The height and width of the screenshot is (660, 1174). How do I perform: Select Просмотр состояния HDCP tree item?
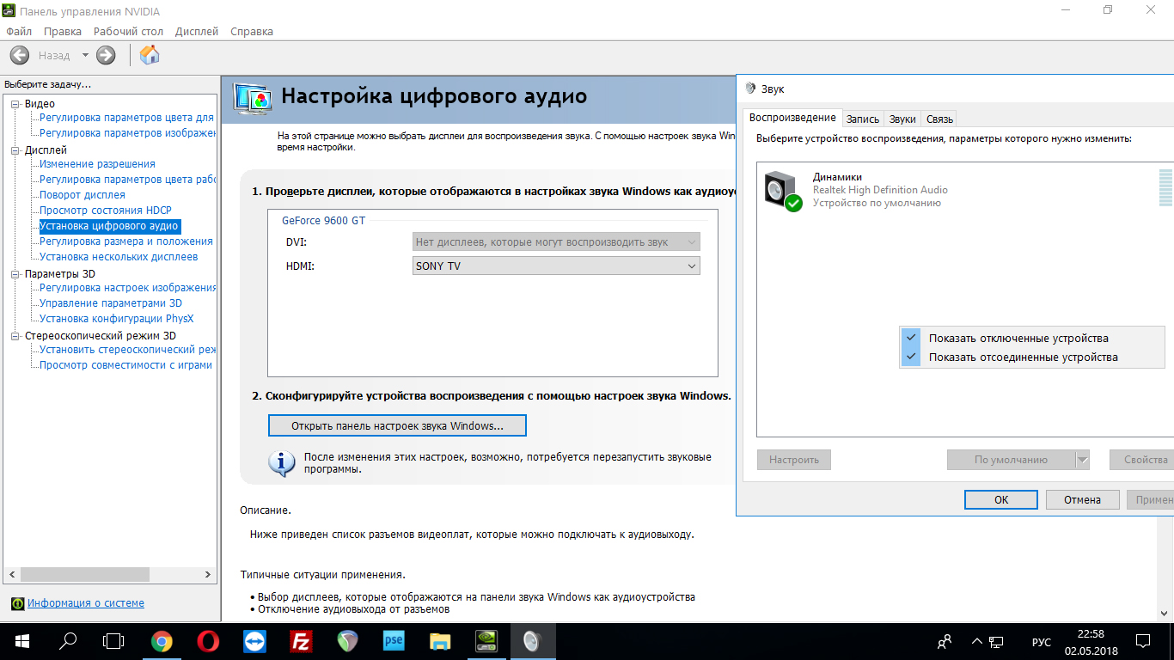106,211
